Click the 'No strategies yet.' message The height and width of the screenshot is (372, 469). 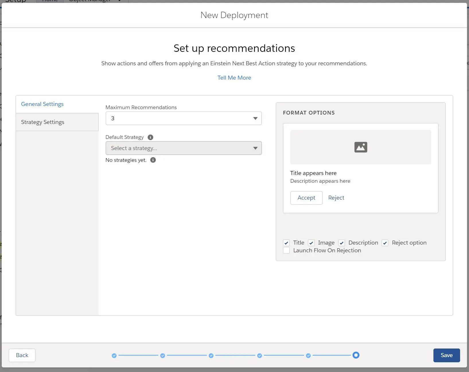pyautogui.click(x=126, y=160)
